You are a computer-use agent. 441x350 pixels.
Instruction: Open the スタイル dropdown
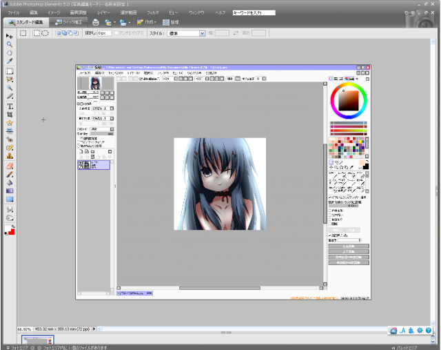[x=202, y=33]
